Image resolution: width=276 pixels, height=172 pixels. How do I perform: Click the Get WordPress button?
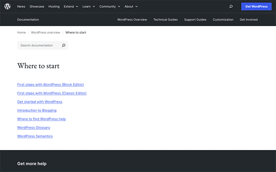click(x=256, y=6)
